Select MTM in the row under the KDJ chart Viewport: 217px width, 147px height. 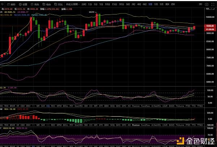point(59,106)
